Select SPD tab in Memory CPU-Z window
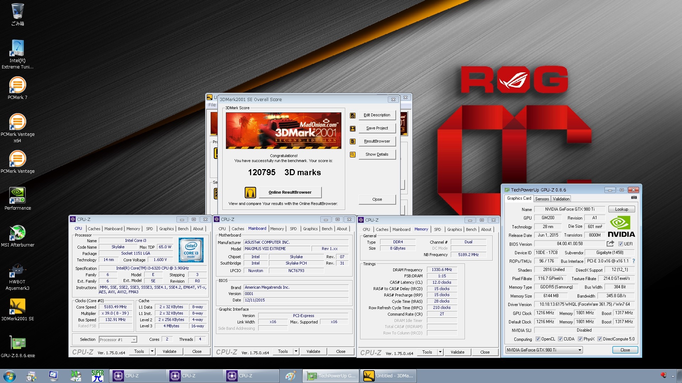This screenshot has height=383, width=682. (x=437, y=229)
